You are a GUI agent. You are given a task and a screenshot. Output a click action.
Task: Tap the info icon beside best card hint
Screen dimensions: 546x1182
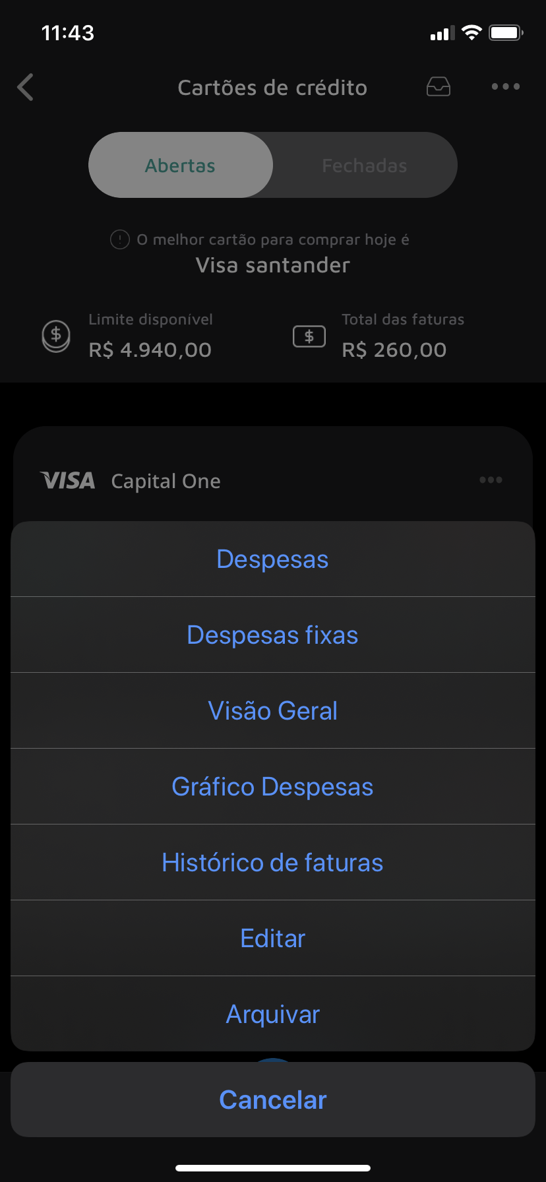119,239
